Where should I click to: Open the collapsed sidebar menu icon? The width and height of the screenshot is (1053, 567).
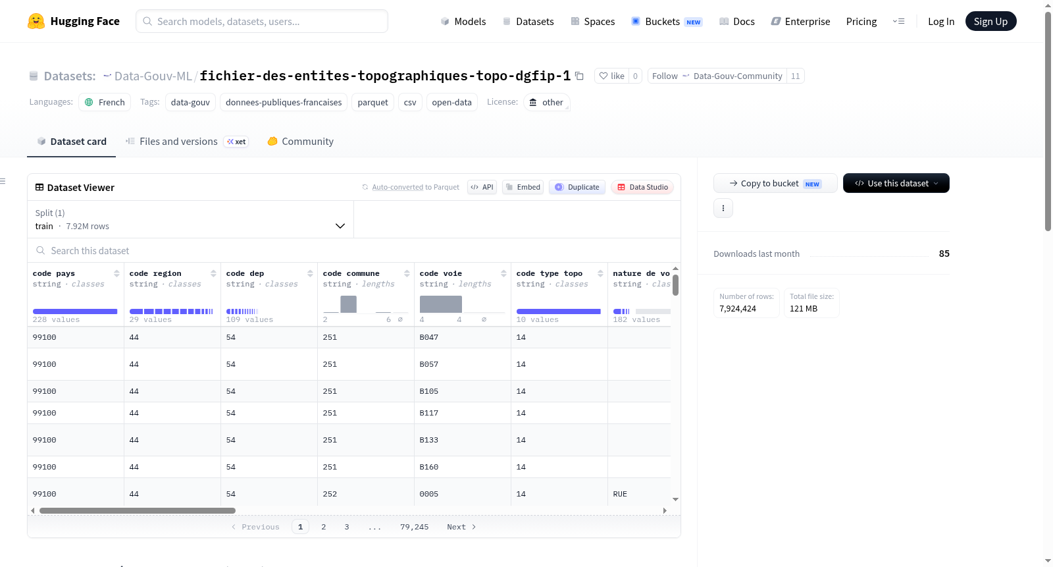coord(3,181)
